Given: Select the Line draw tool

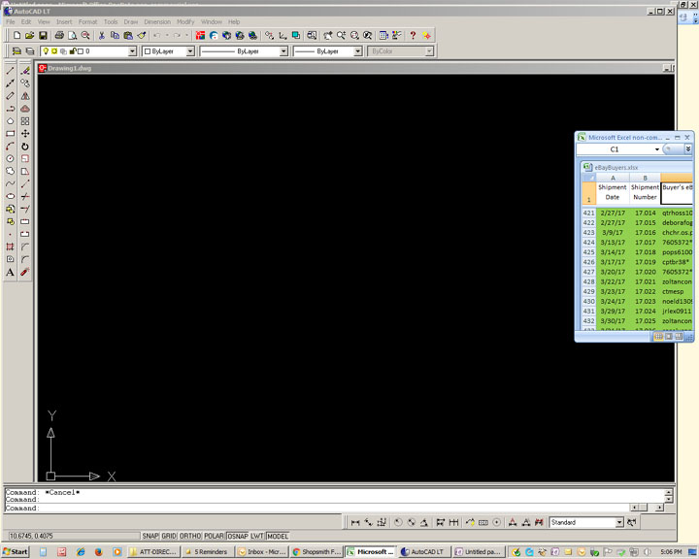Looking at the screenshot, I should [x=11, y=71].
